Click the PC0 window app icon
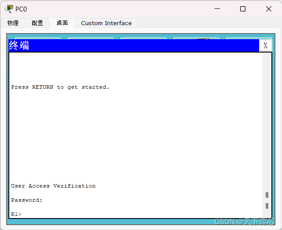 (9, 9)
